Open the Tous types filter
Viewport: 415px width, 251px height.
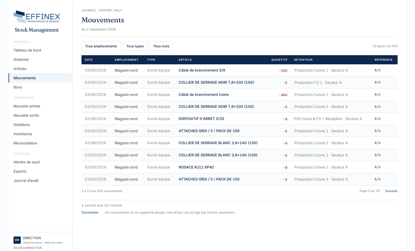click(135, 46)
